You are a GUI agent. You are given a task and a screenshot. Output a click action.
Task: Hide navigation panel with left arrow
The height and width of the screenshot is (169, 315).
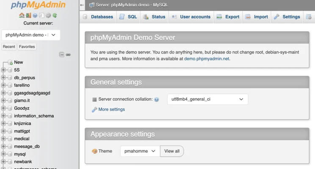tap(82, 5)
